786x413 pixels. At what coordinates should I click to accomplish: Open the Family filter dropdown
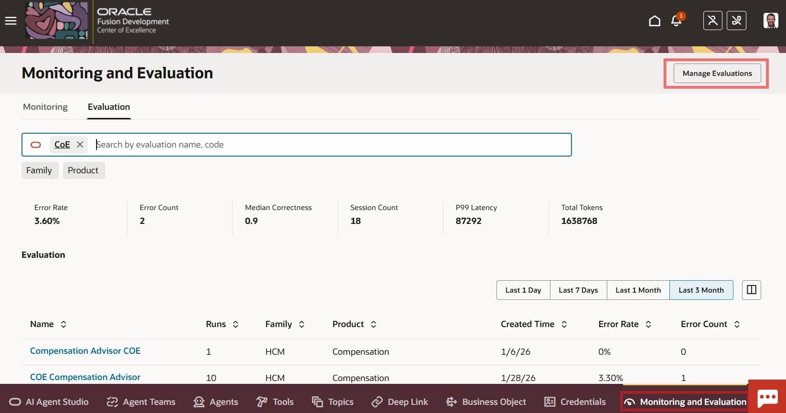click(x=39, y=170)
